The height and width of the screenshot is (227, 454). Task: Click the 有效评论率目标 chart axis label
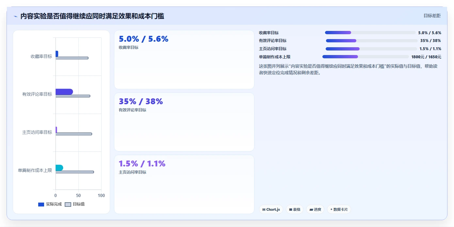click(x=37, y=94)
